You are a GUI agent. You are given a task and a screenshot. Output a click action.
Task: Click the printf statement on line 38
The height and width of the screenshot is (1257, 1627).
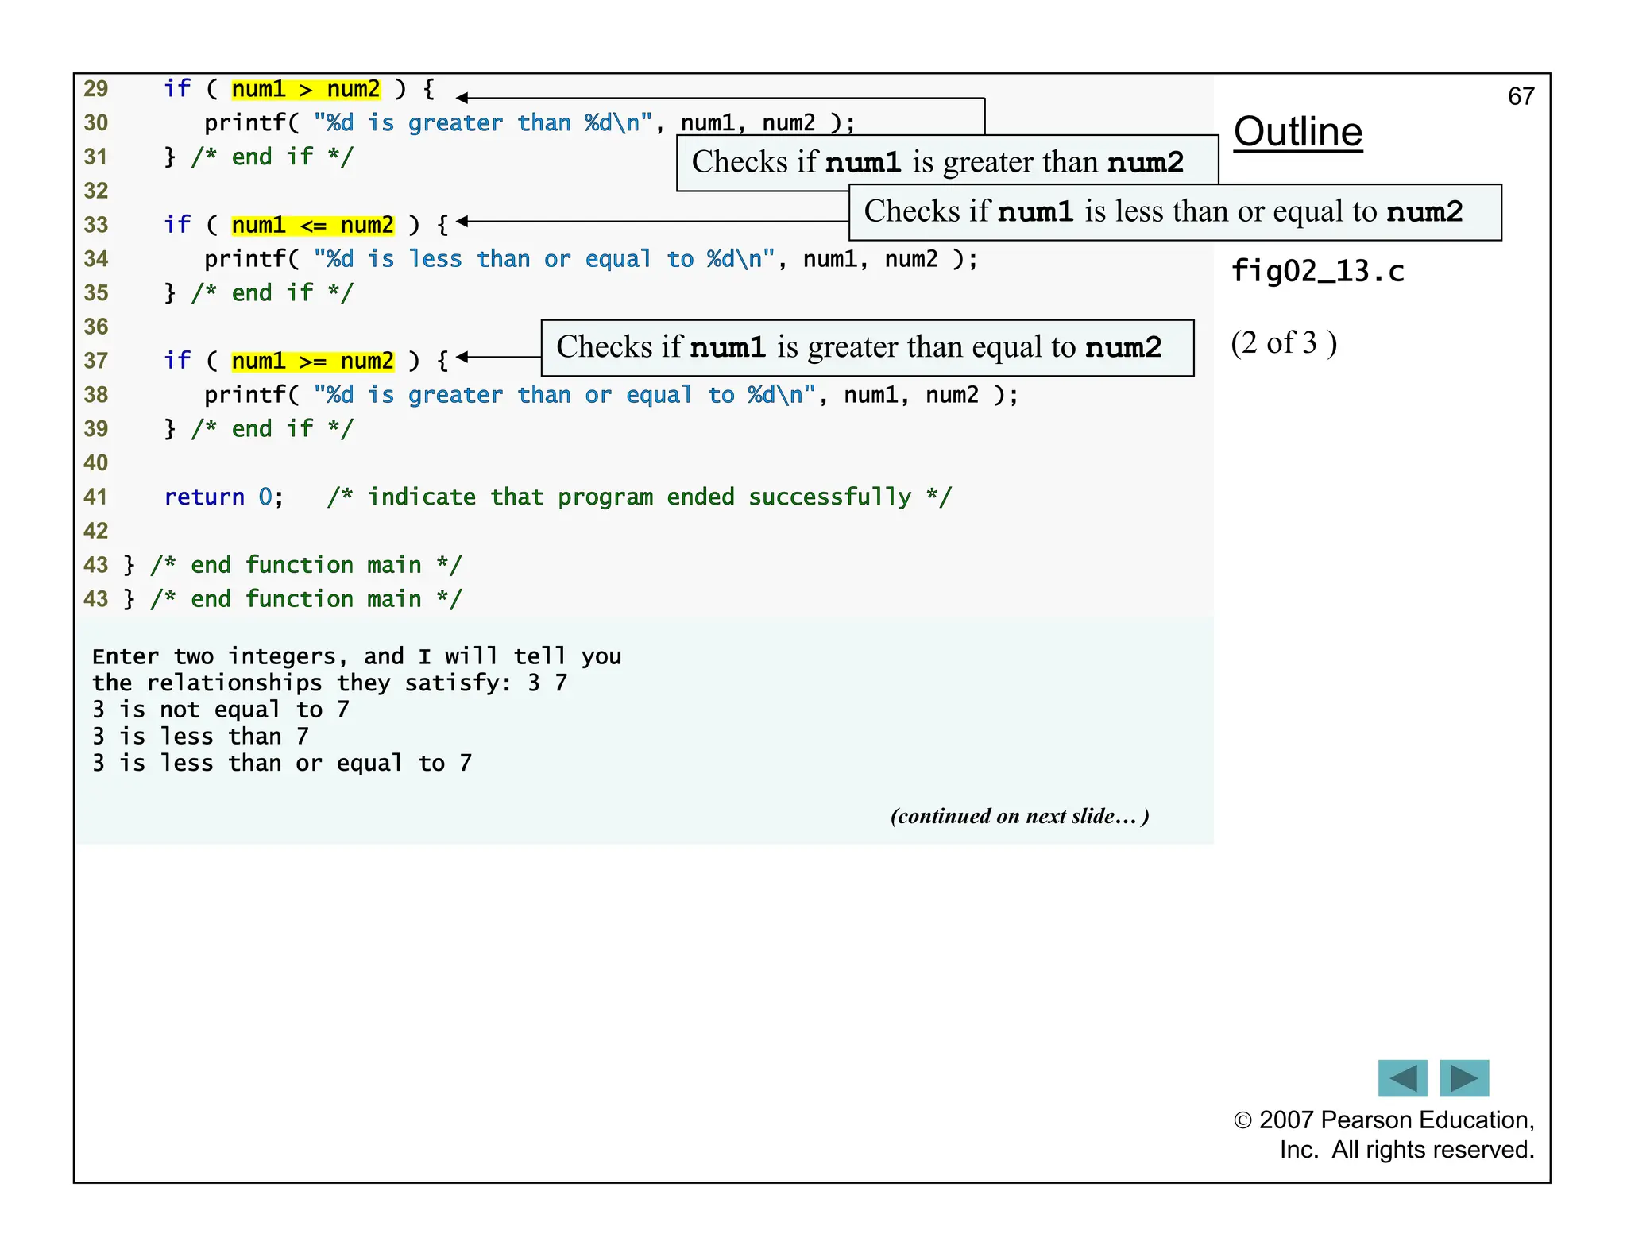[610, 395]
